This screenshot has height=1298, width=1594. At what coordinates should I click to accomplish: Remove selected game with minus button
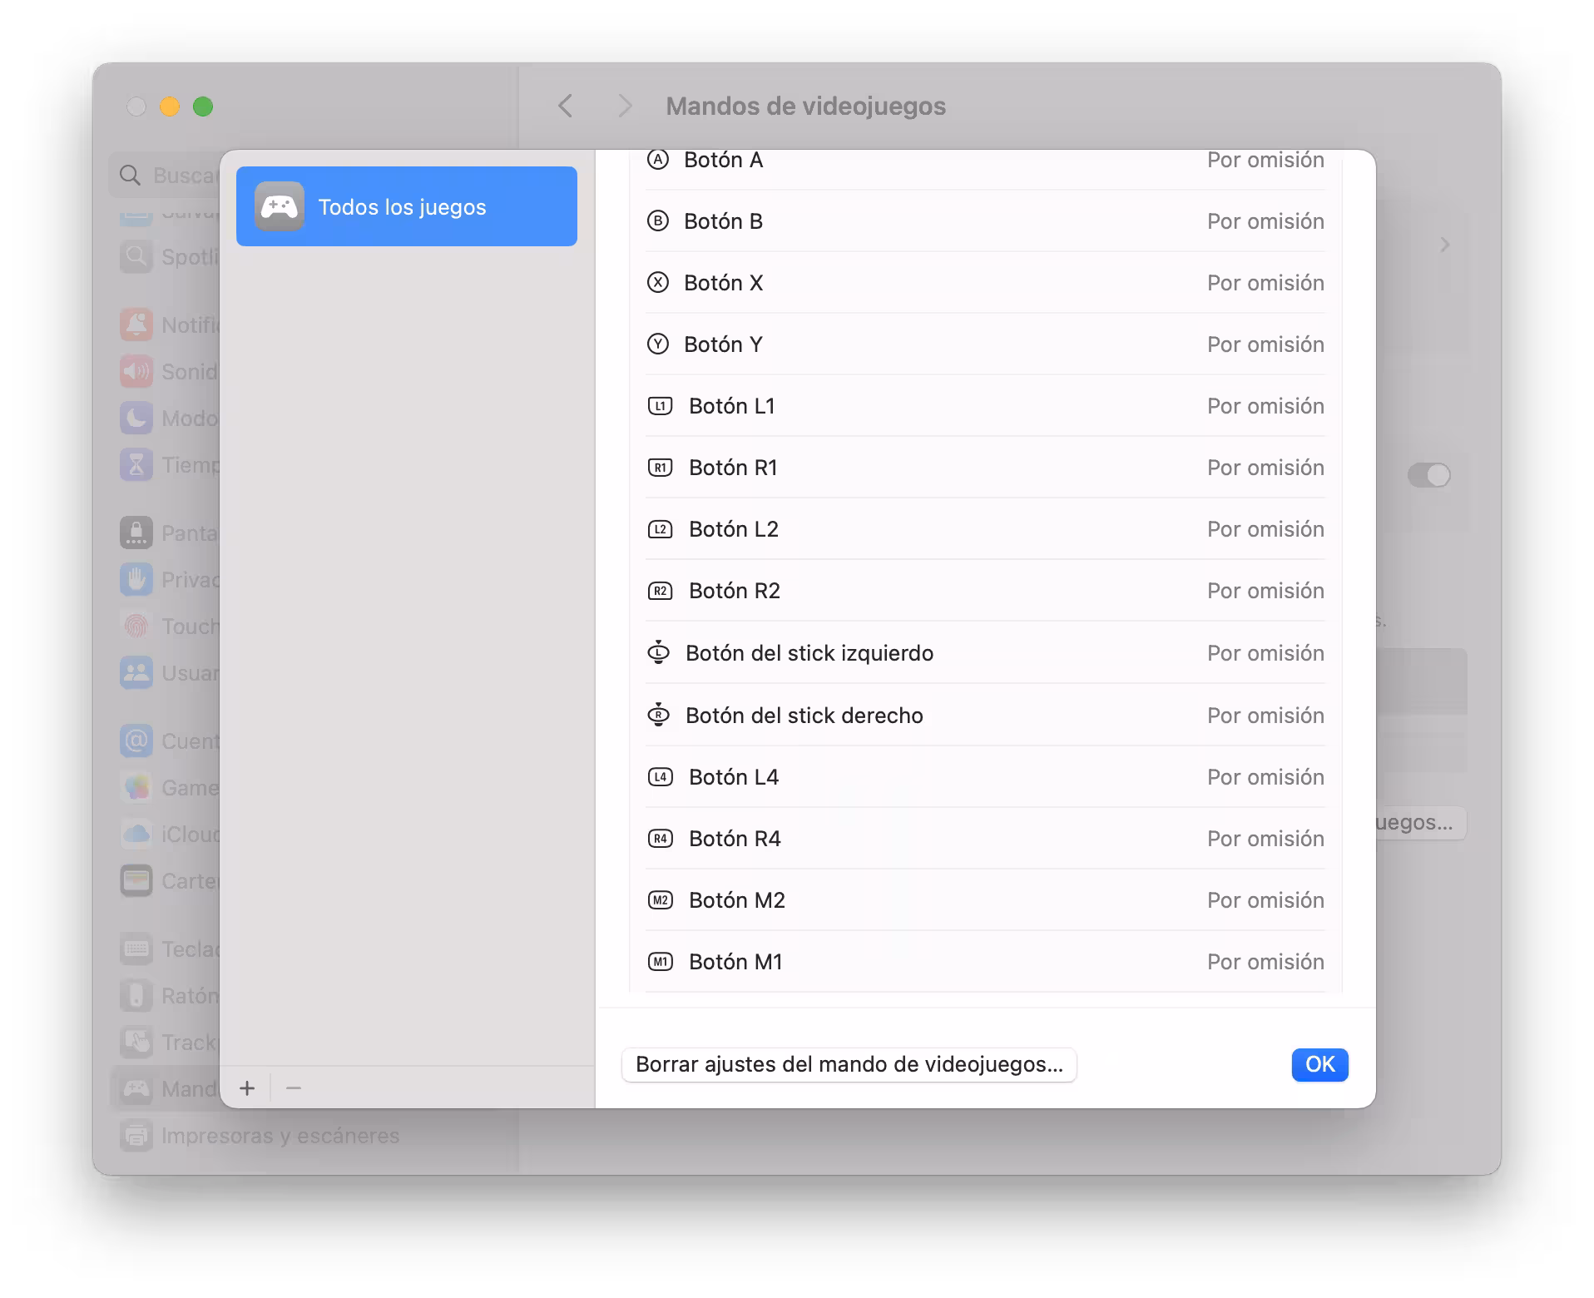pos(294,1087)
